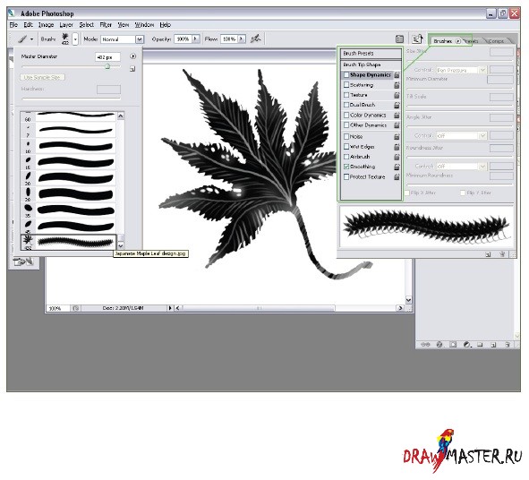Expand the Brush preset picker dropdown arrow
Image resolution: width=529 pixels, height=480 pixels.
click(x=75, y=39)
